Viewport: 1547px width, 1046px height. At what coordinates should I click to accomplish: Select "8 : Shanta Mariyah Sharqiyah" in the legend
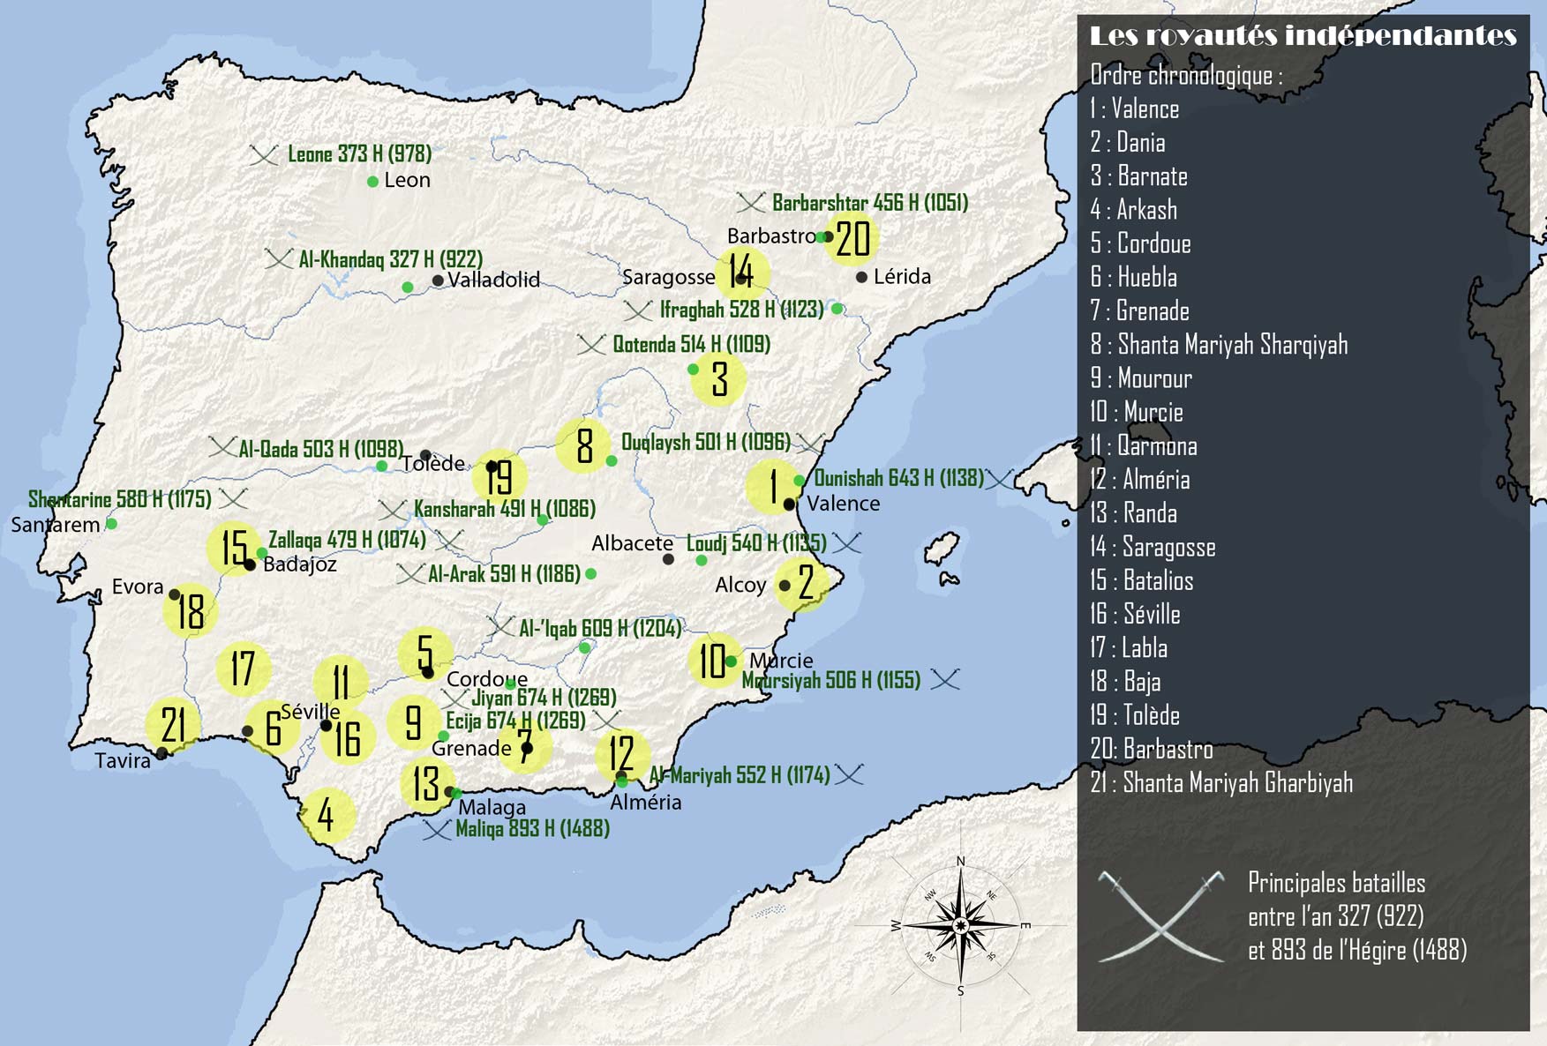tap(1219, 345)
